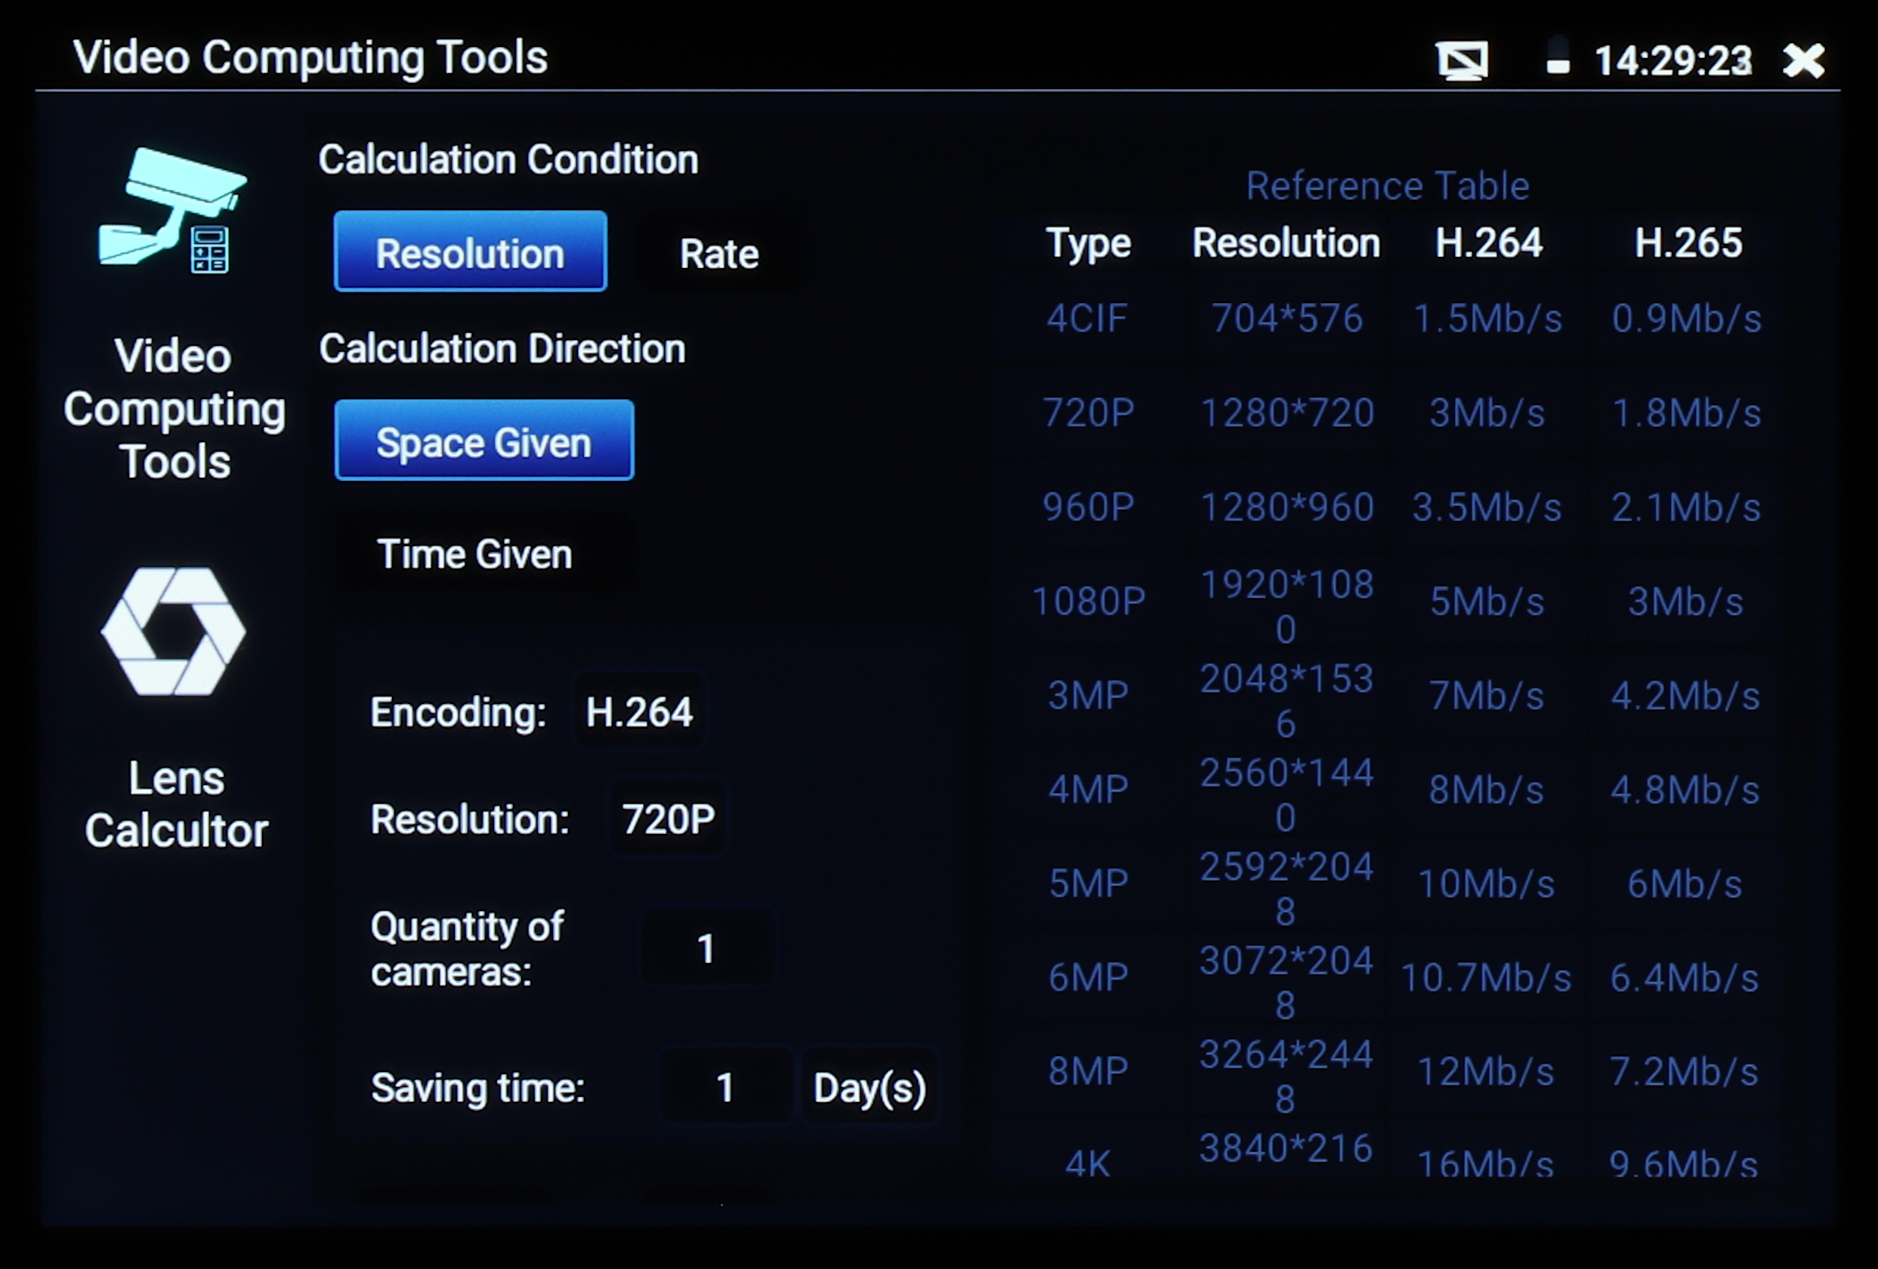The width and height of the screenshot is (1878, 1269).
Task: Open the Lens Calculator aperture icon
Action: click(174, 631)
